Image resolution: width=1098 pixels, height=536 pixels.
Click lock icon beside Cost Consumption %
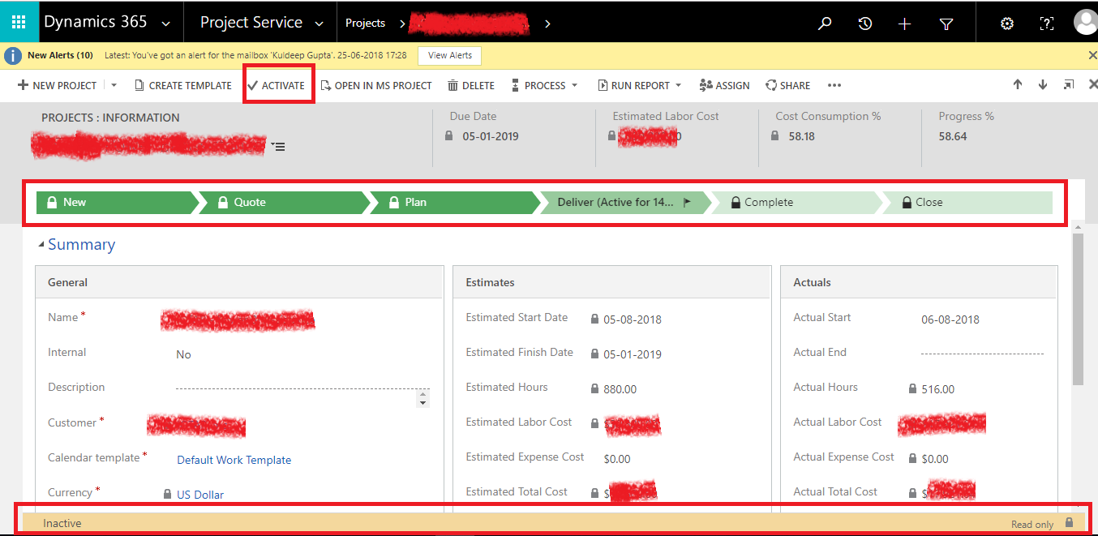click(x=776, y=136)
